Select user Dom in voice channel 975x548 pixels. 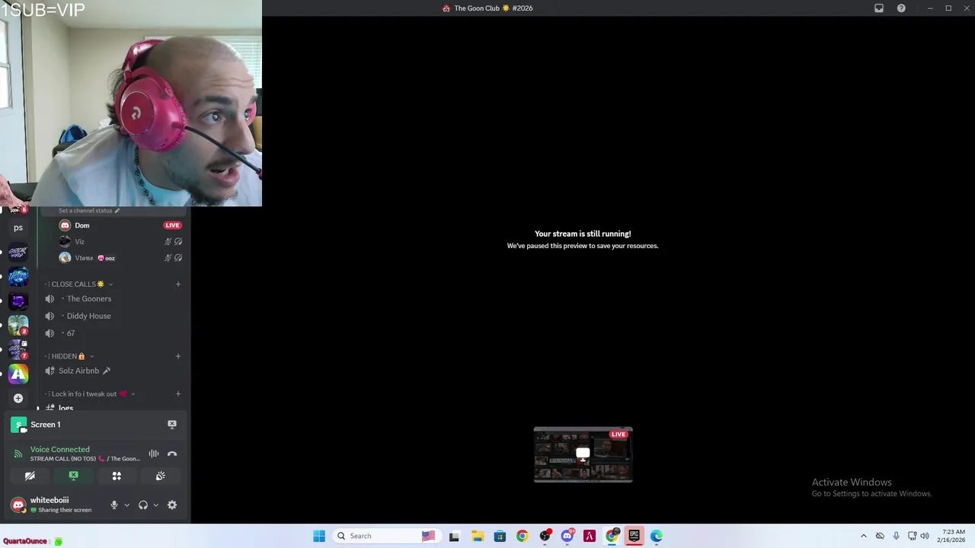click(82, 225)
